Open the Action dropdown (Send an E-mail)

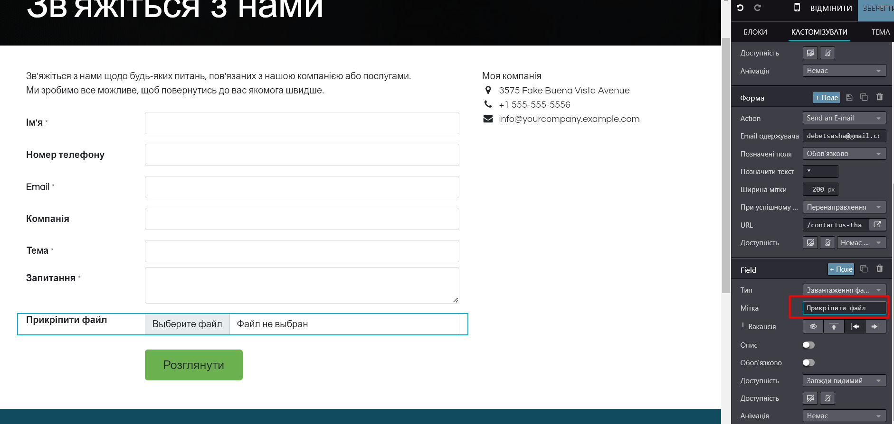844,118
